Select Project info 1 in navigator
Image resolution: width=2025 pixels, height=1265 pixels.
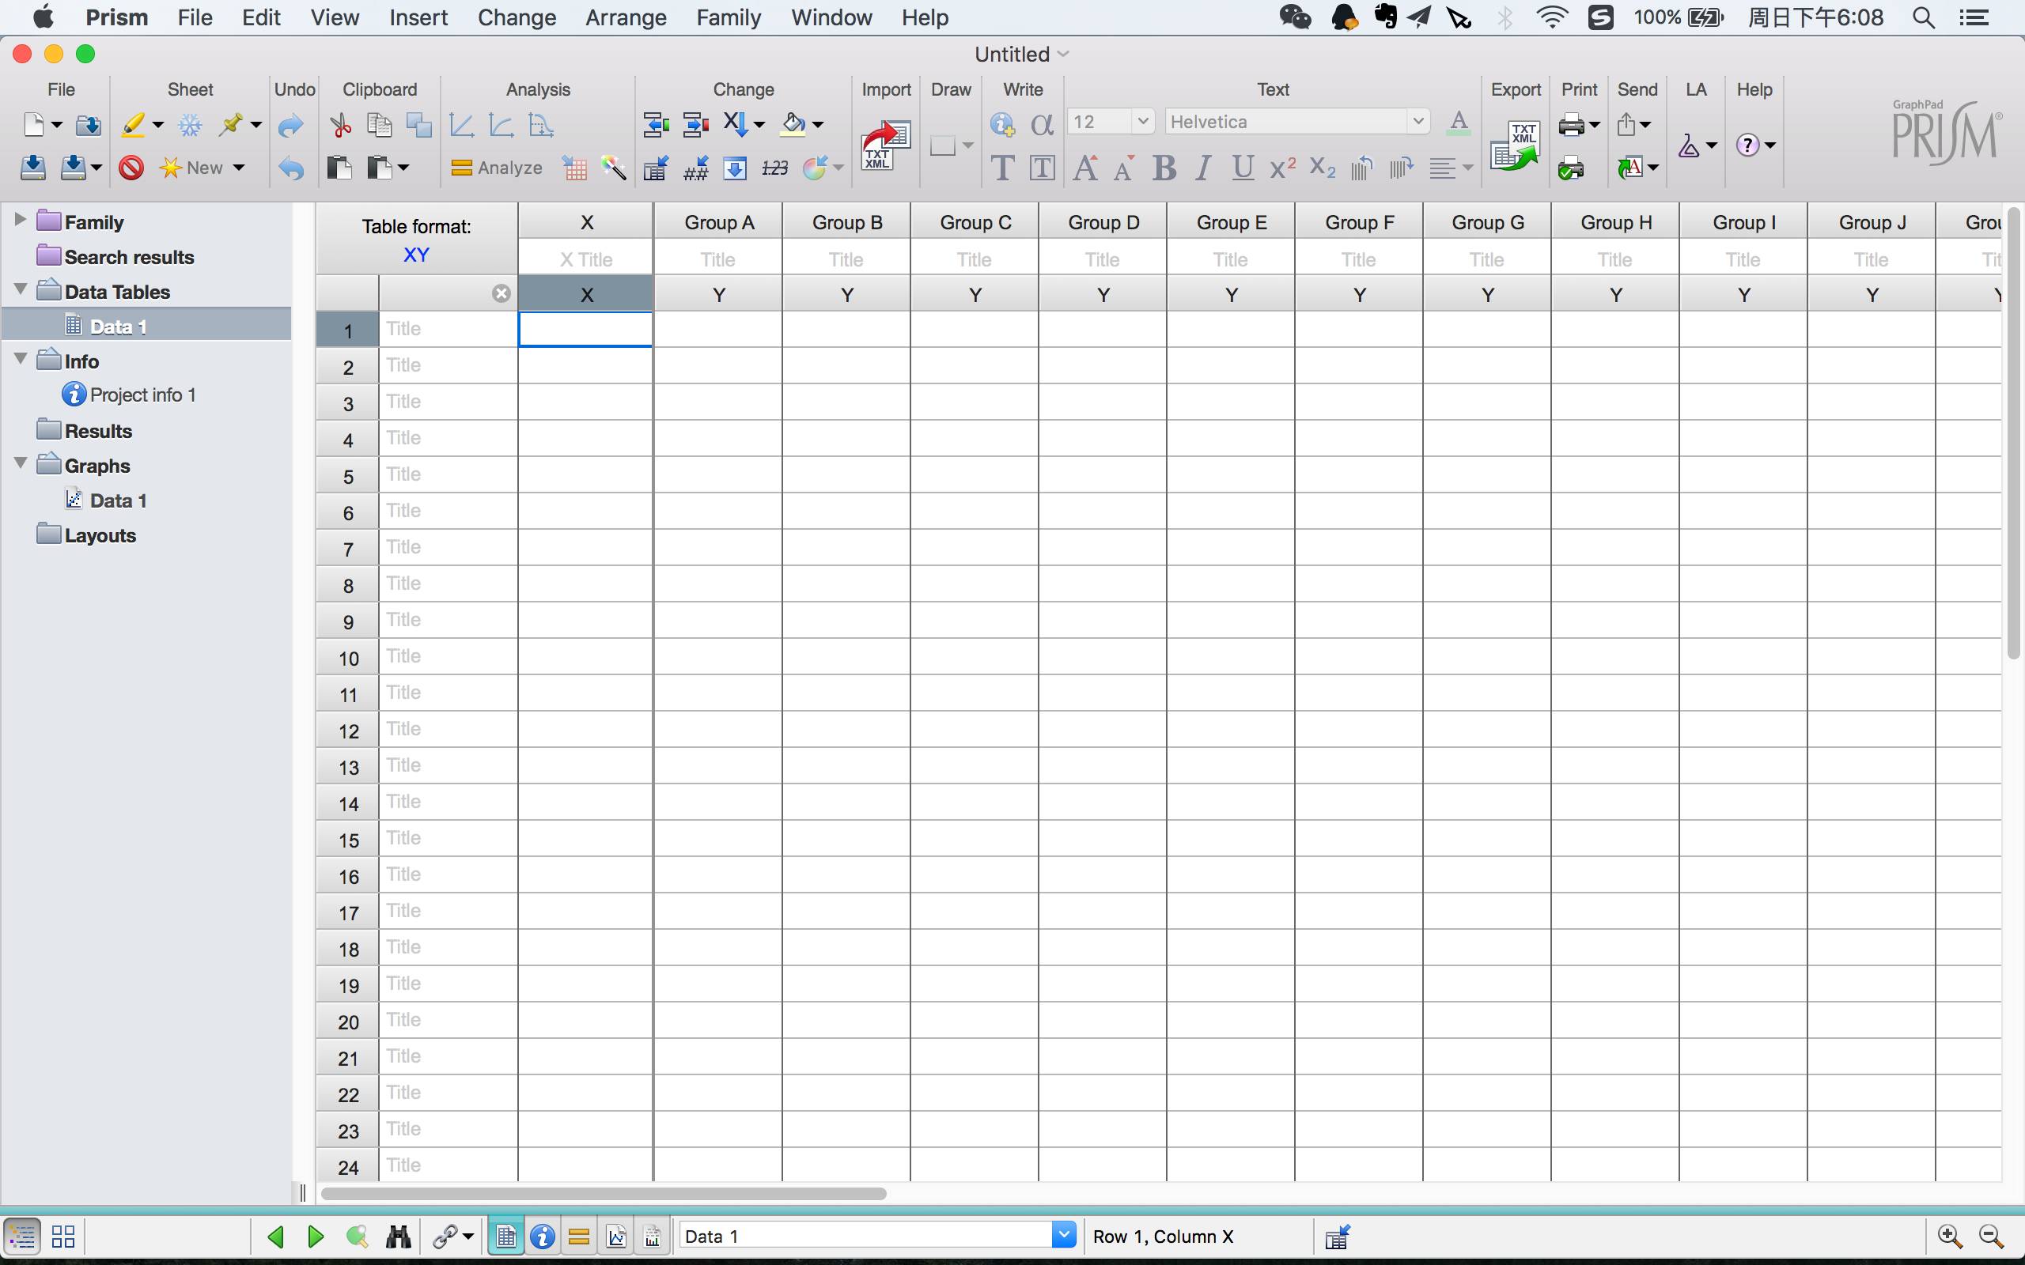pyautogui.click(x=142, y=395)
